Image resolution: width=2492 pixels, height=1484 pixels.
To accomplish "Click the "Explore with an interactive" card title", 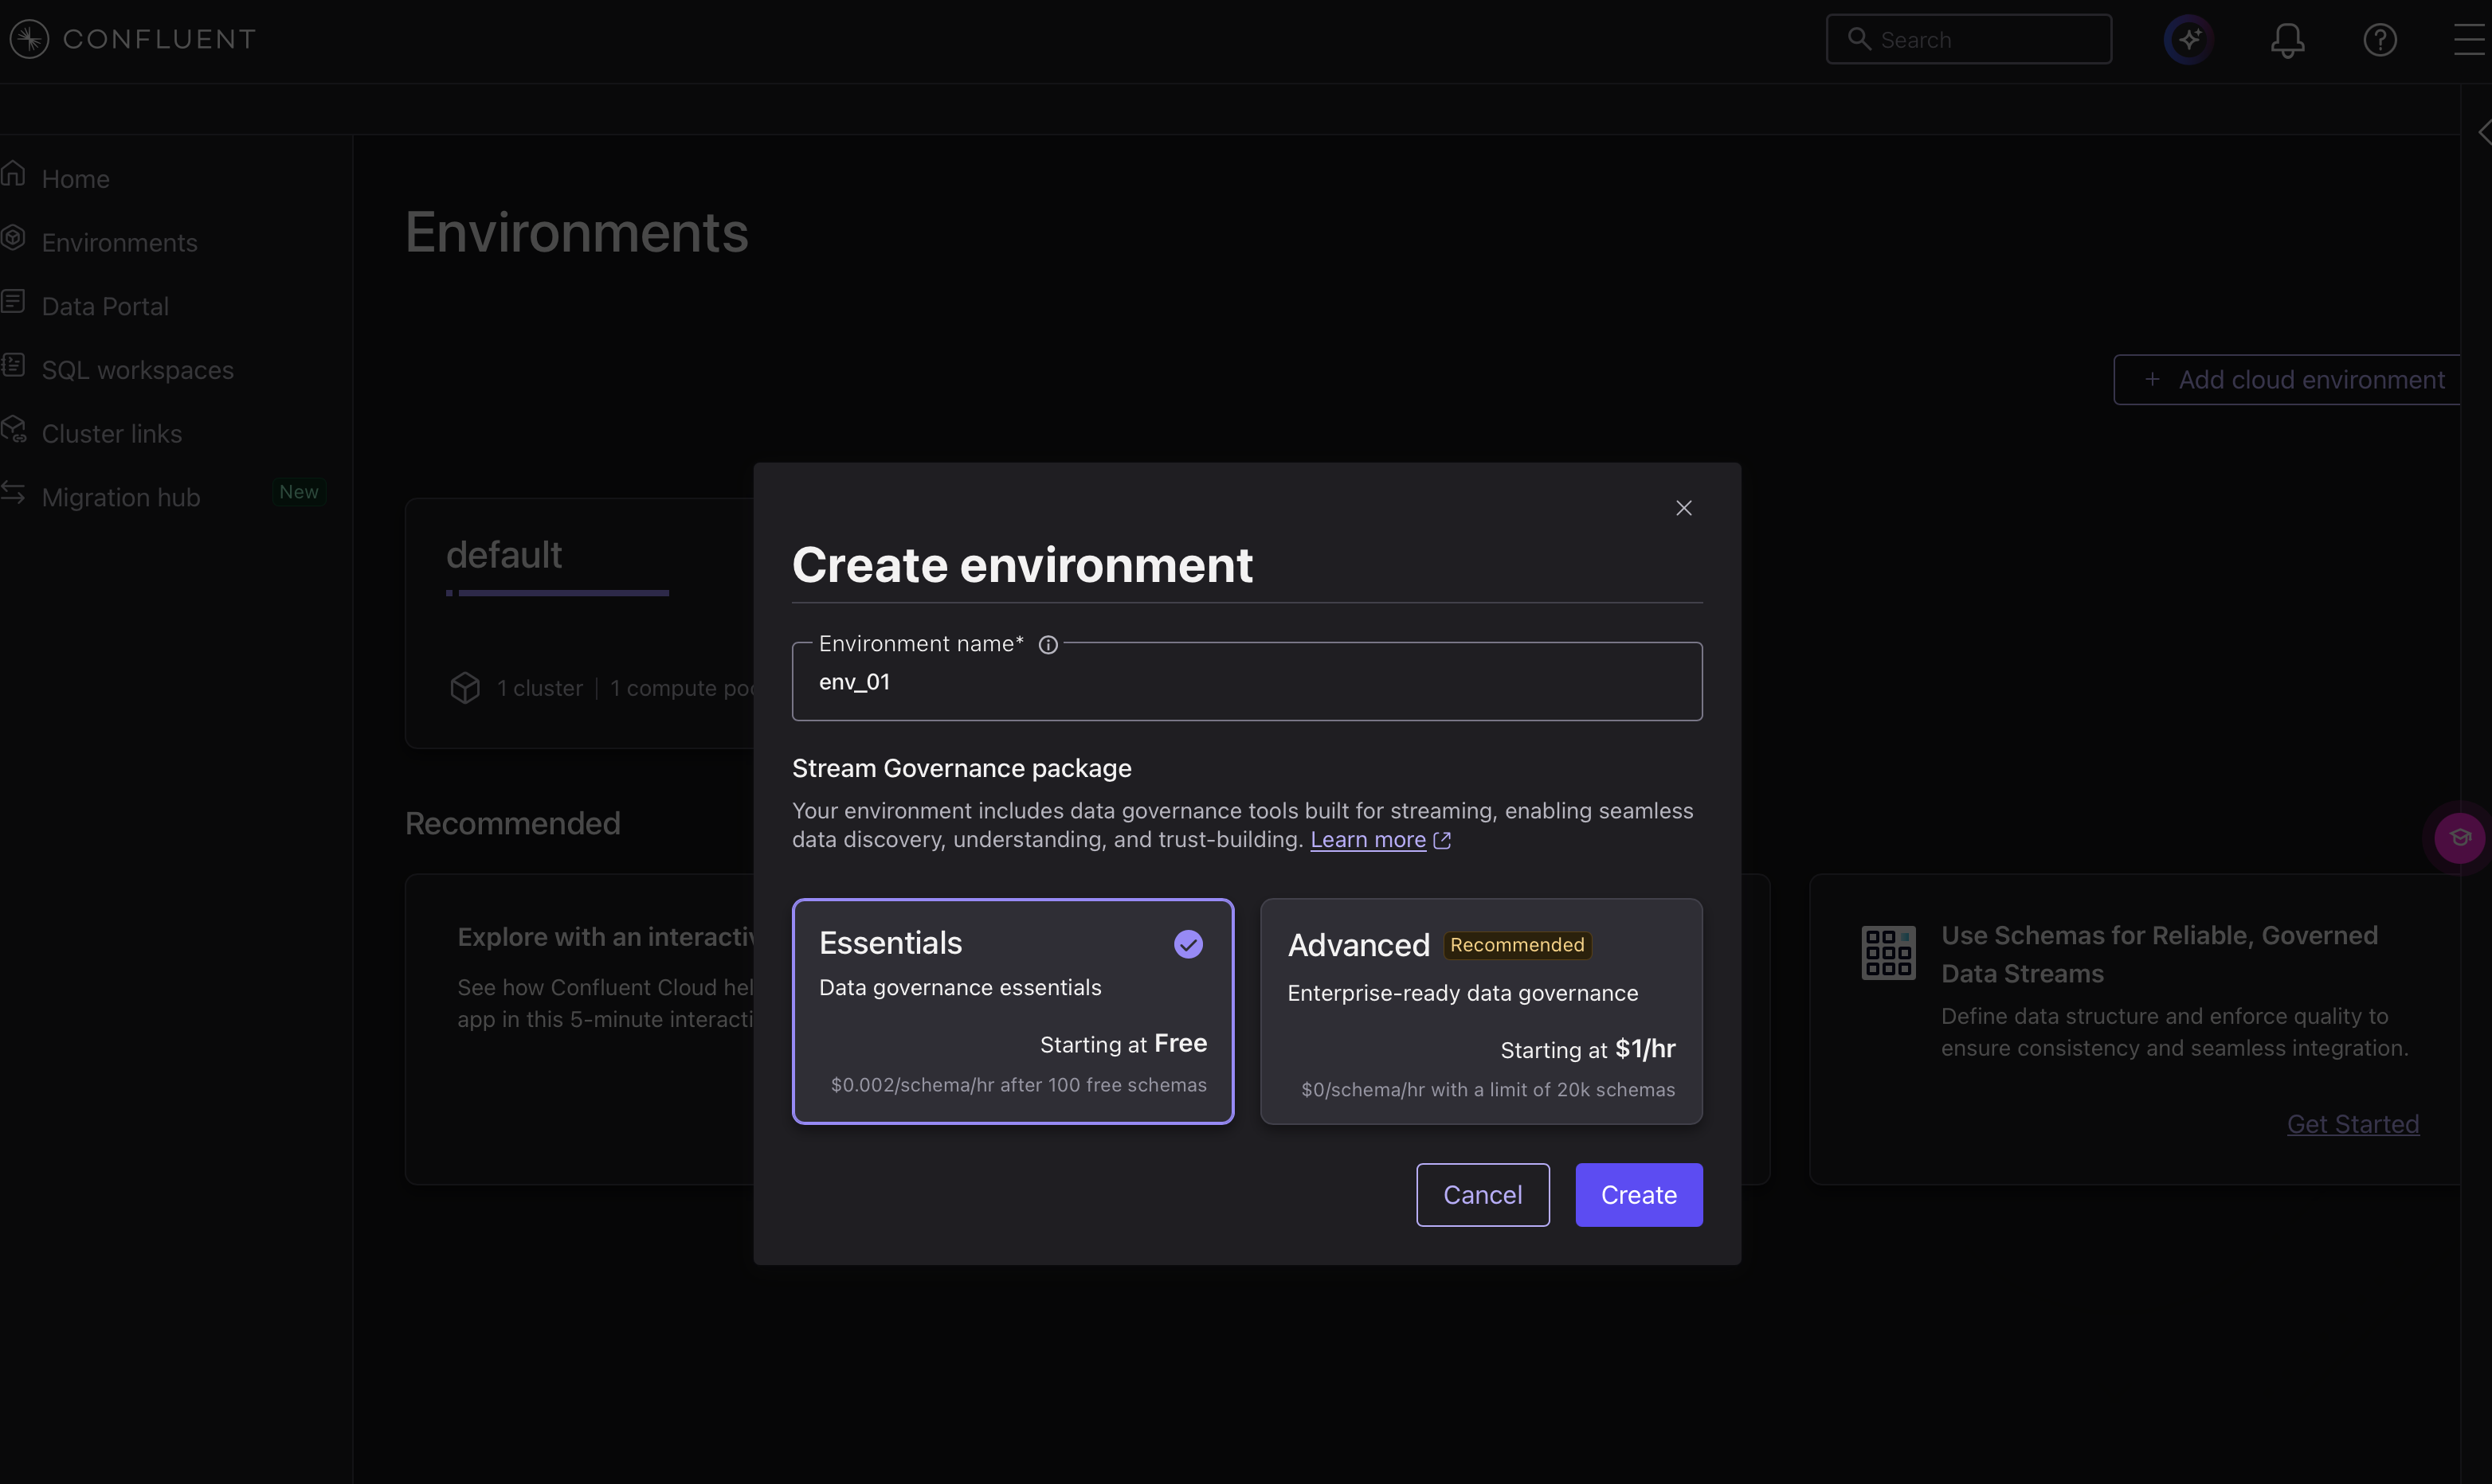I will coord(606,937).
